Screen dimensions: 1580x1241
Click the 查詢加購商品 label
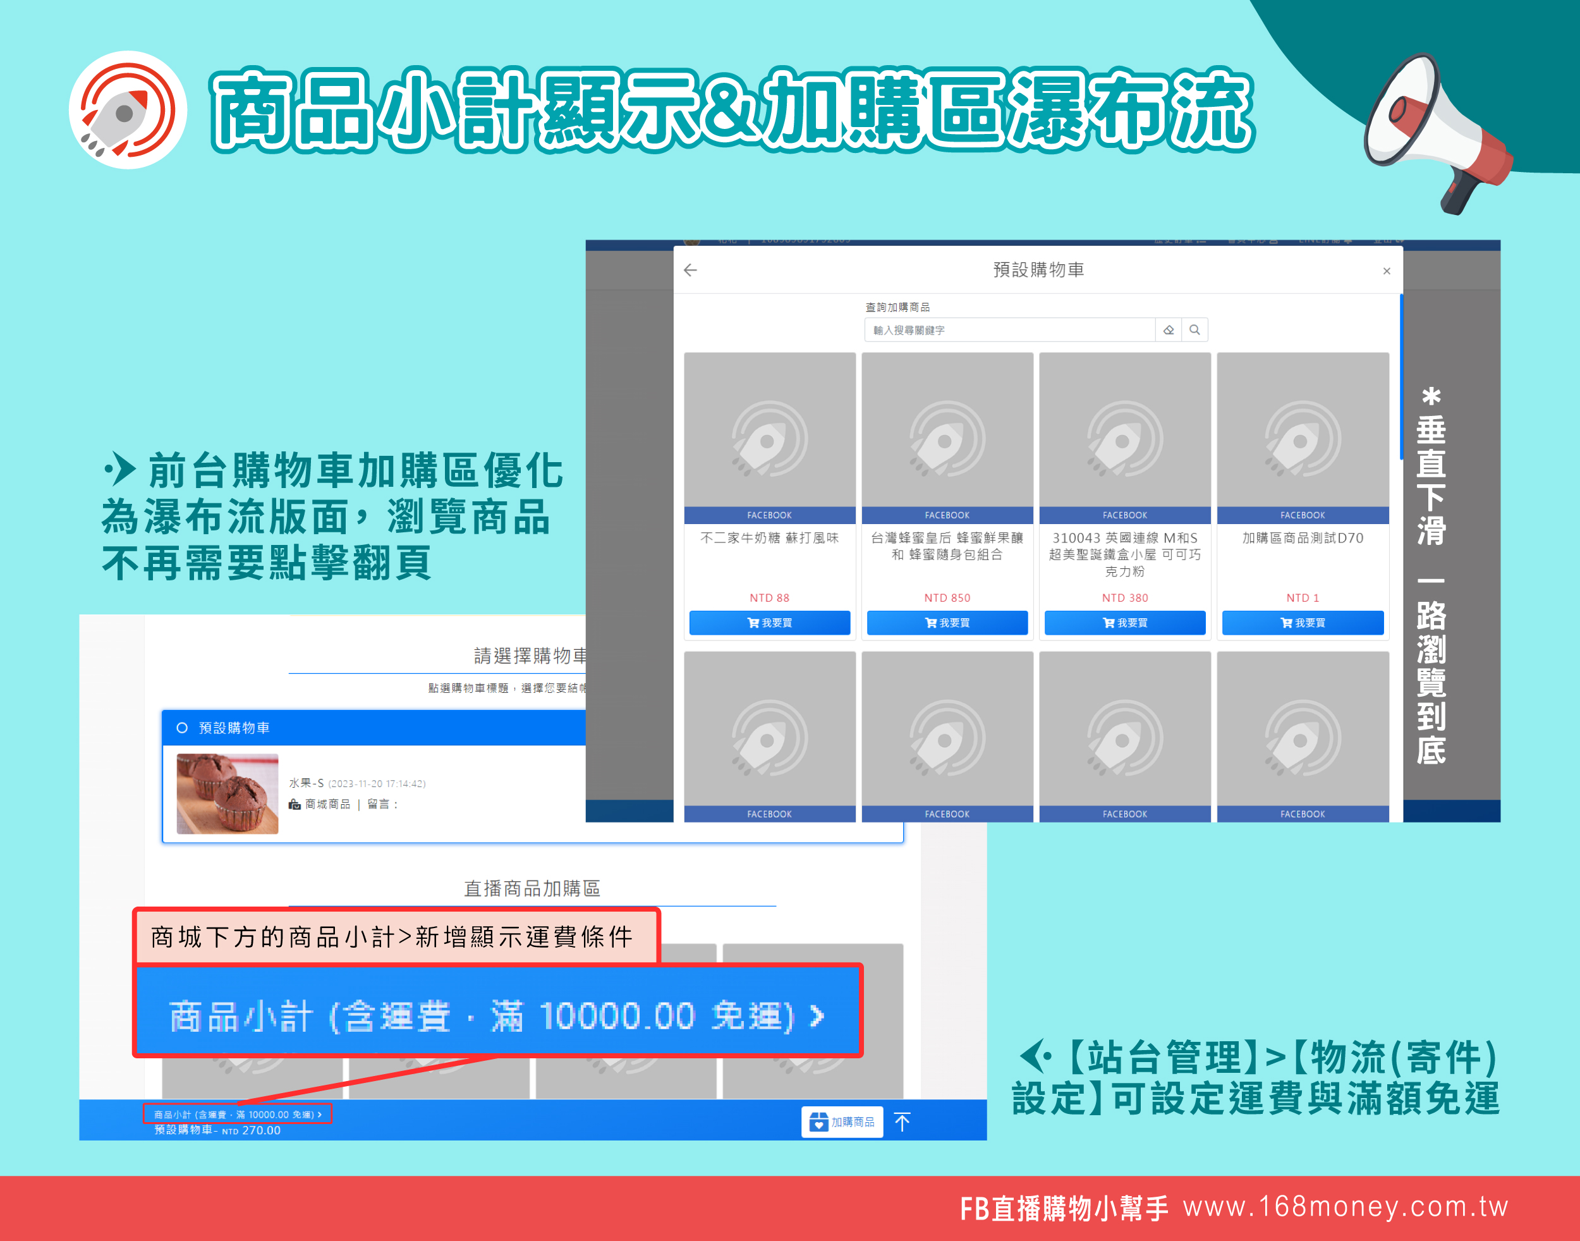point(897,307)
